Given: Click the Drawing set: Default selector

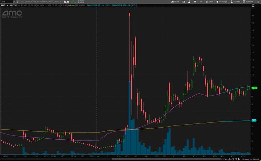Looking at the screenshot, I should 250,159.
